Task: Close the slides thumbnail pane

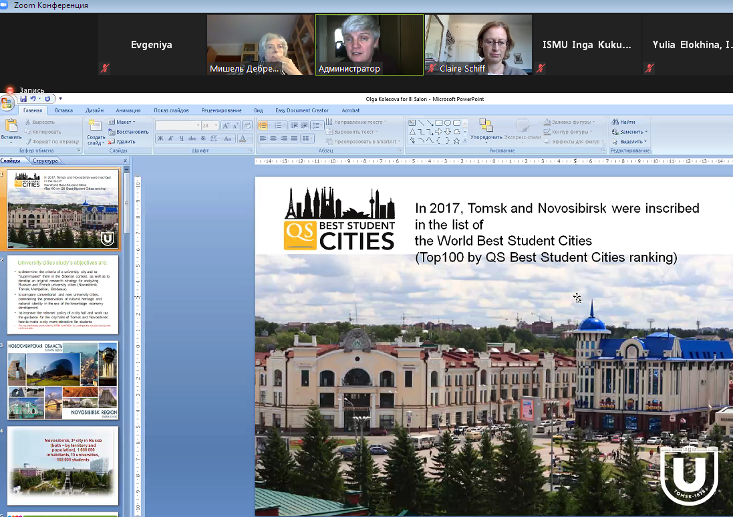Action: click(x=125, y=161)
